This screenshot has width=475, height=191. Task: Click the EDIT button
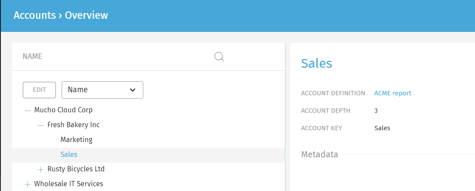39,90
